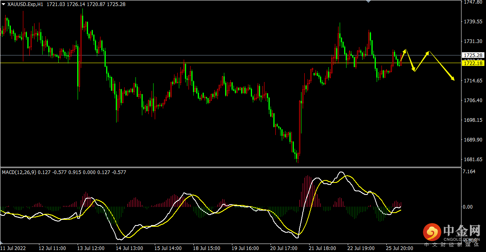Click the 1698.15 price axis label
Screen dimensions: 486x252
[x=473, y=120]
